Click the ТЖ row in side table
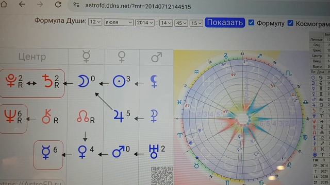The image size is (330, 185). click(321, 160)
